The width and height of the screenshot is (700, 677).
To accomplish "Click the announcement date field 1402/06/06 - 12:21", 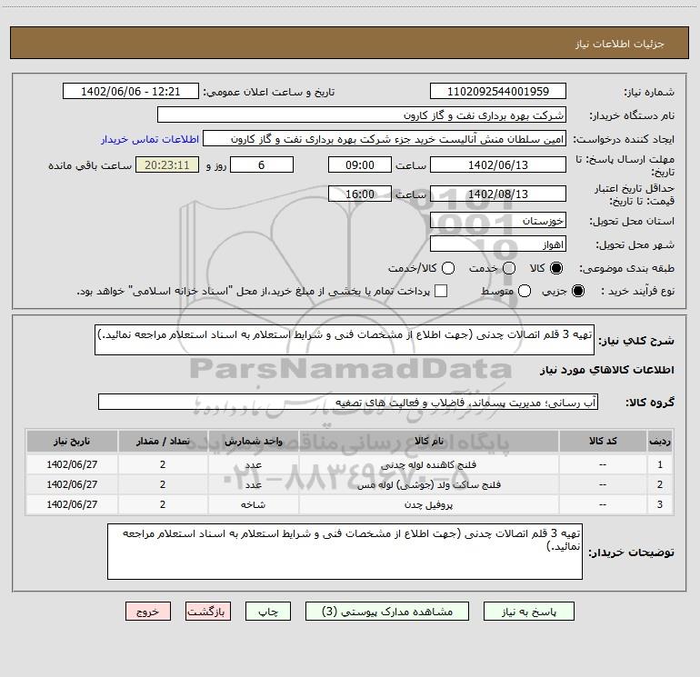I will (x=130, y=92).
